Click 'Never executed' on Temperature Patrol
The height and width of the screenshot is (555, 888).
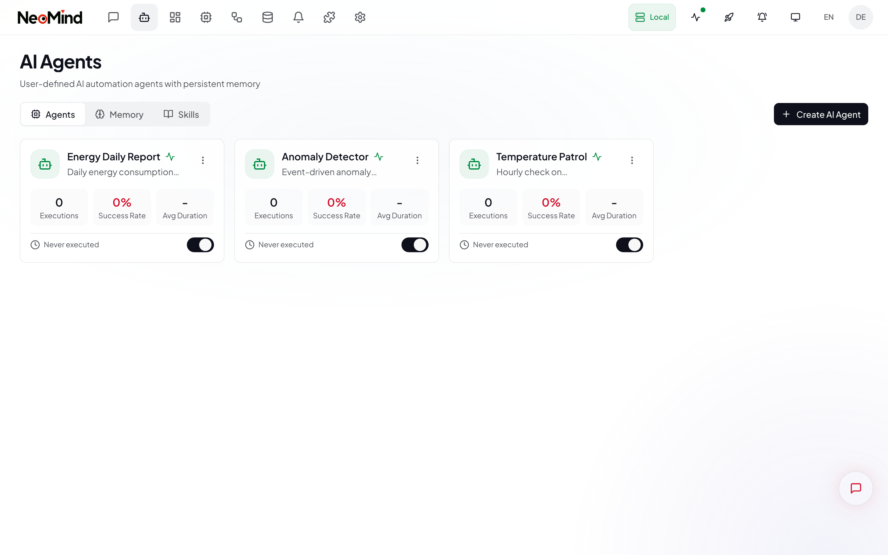(x=500, y=245)
